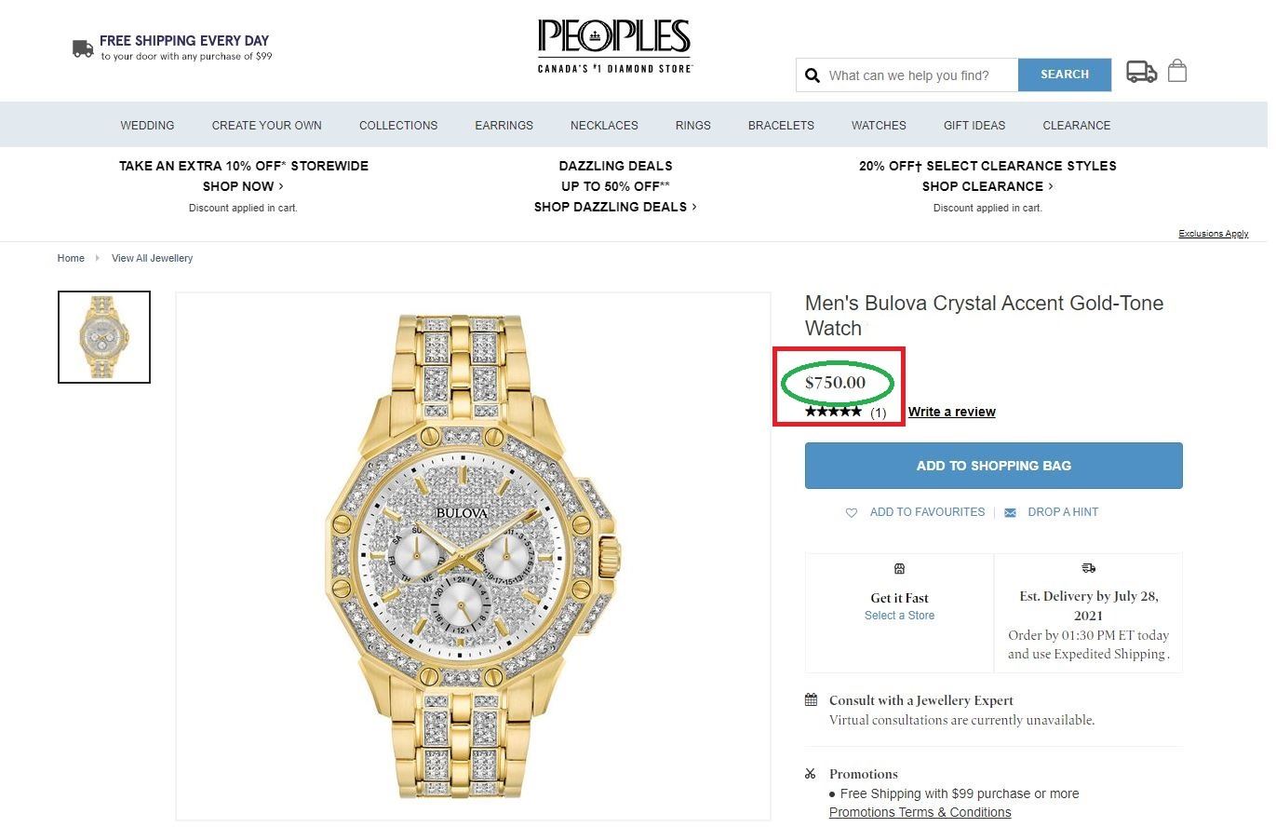Click the free shipping truck icon
The width and height of the screenshot is (1276, 827).
[x=83, y=48]
